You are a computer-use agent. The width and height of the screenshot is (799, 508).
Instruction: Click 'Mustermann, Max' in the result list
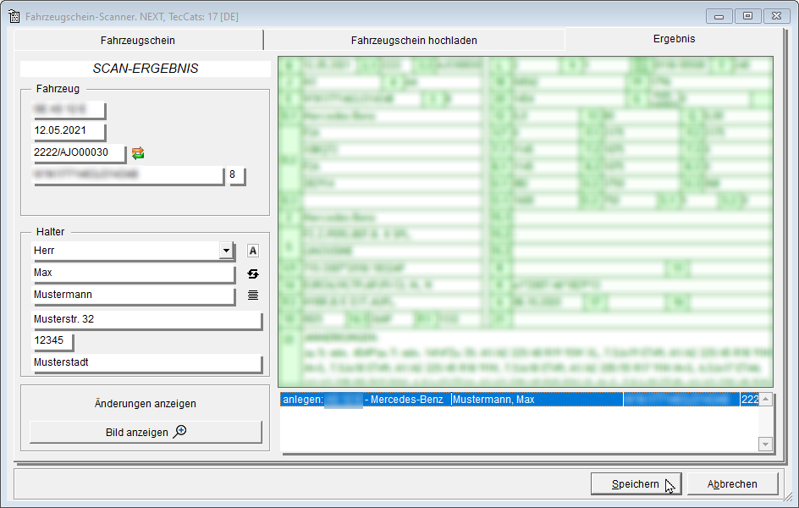click(x=493, y=400)
